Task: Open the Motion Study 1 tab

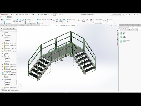Action: [x=14, y=91]
